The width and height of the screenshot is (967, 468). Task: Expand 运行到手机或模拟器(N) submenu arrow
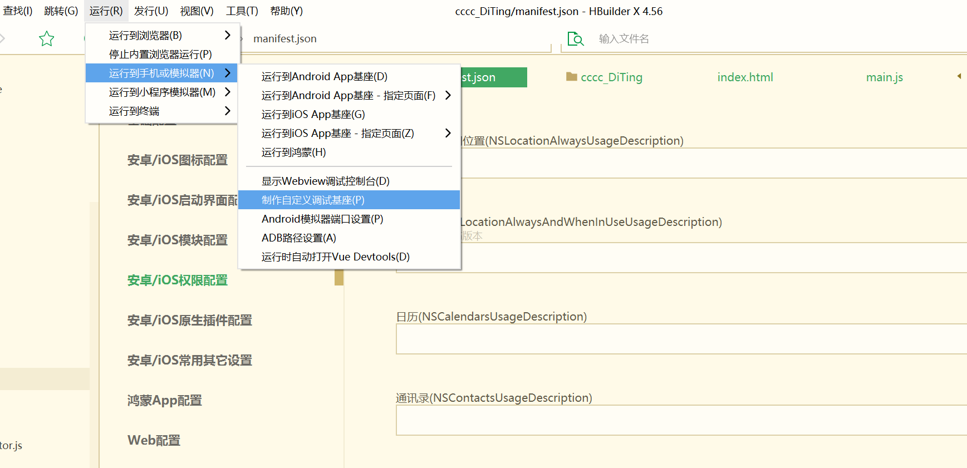pyautogui.click(x=228, y=73)
